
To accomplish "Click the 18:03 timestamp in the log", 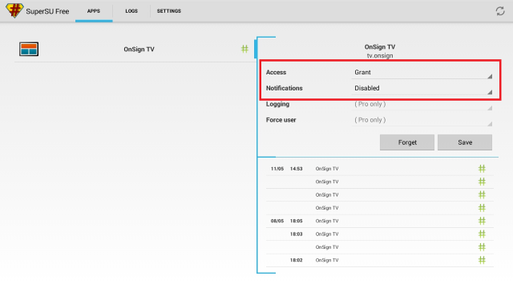I will coord(296,234).
